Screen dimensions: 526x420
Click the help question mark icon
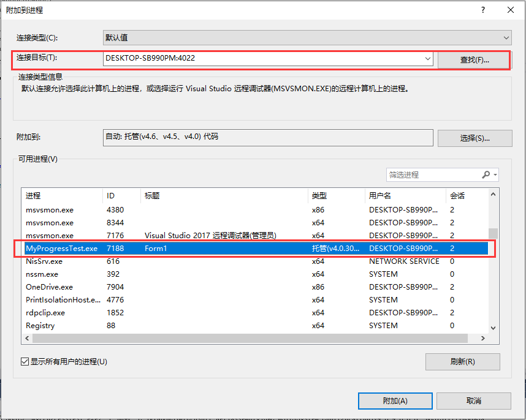[483, 10]
